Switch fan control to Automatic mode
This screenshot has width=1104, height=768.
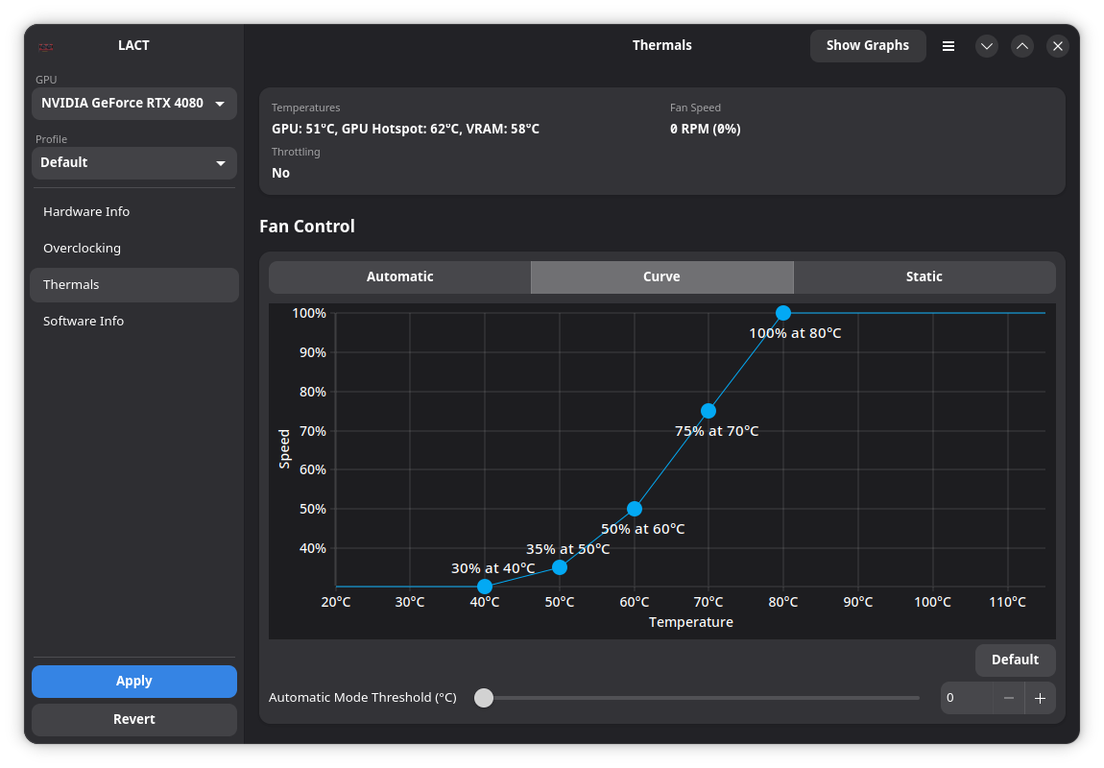[400, 276]
